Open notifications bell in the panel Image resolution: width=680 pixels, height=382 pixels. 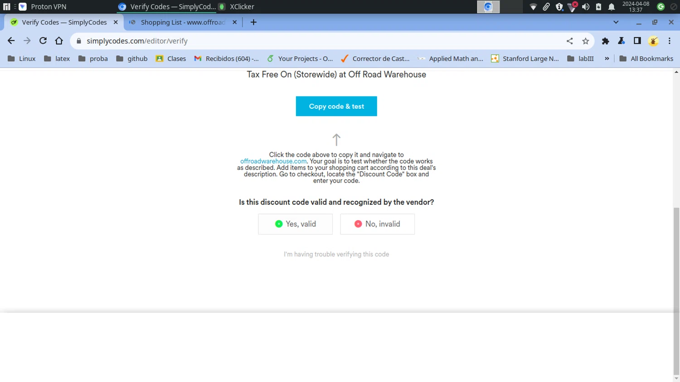(x=612, y=7)
